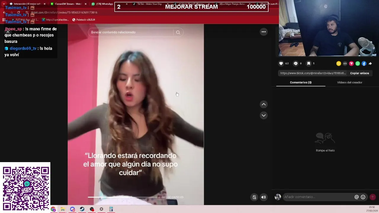Pause the playing TikTok video
Viewport: 379px width, 213px height.
tap(136, 114)
